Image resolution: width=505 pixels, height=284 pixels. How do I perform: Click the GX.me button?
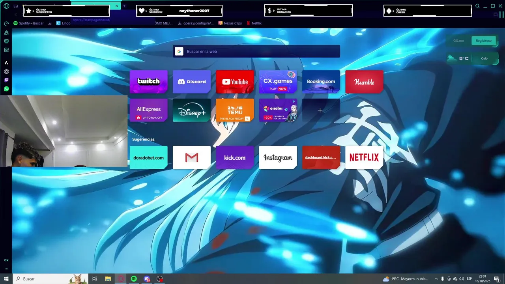(x=458, y=41)
